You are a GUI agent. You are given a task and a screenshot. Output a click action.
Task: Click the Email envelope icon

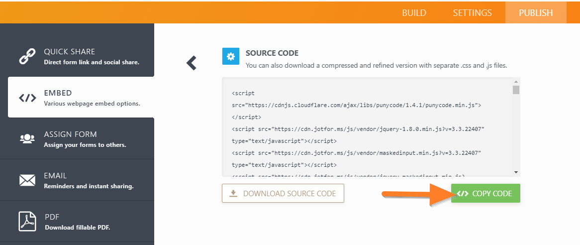tap(27, 180)
